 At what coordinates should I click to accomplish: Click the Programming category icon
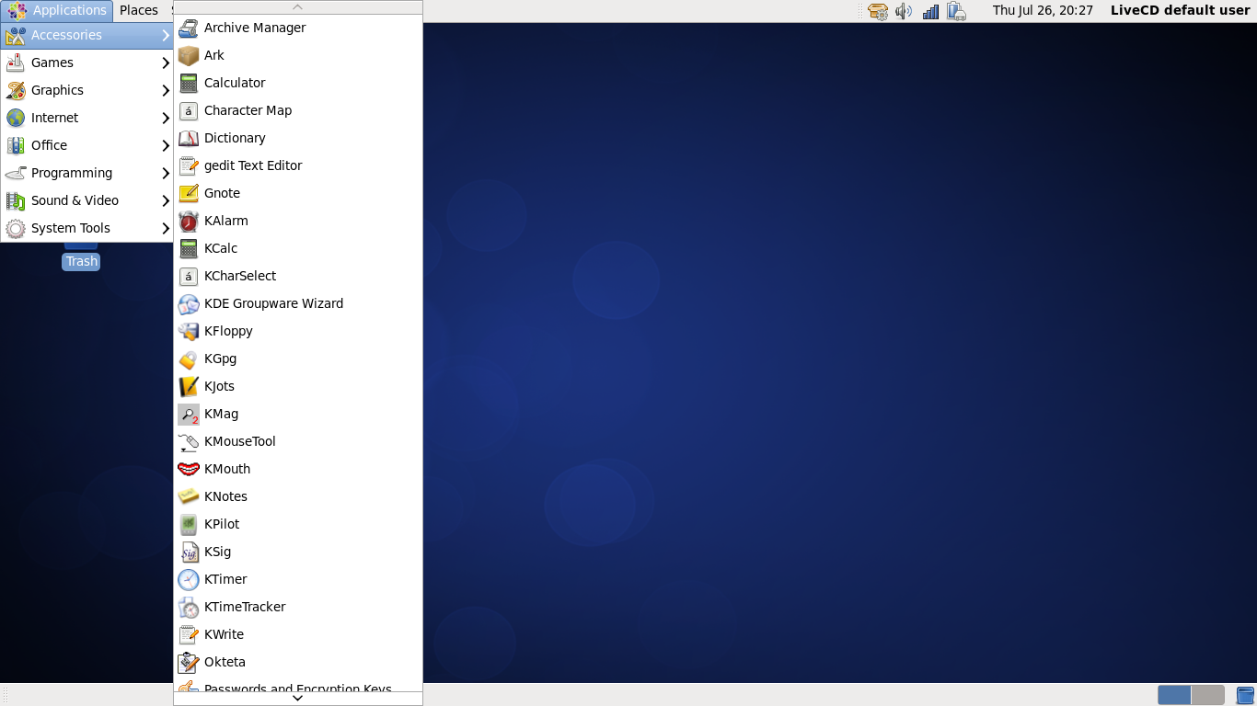click(x=16, y=173)
